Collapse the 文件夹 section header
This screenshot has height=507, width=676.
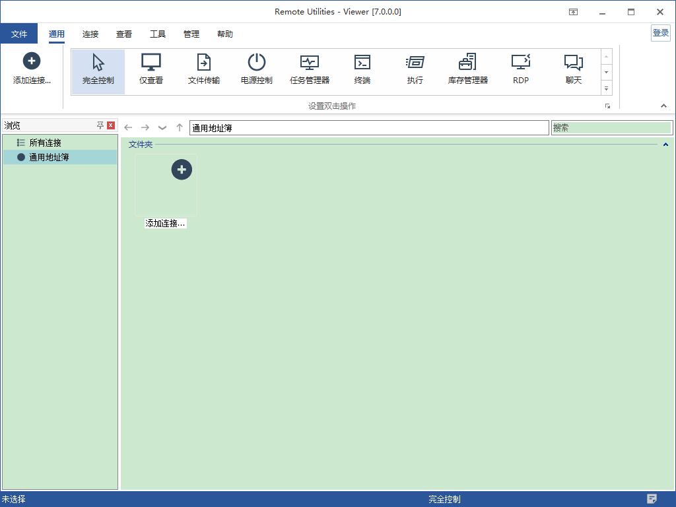click(x=665, y=144)
